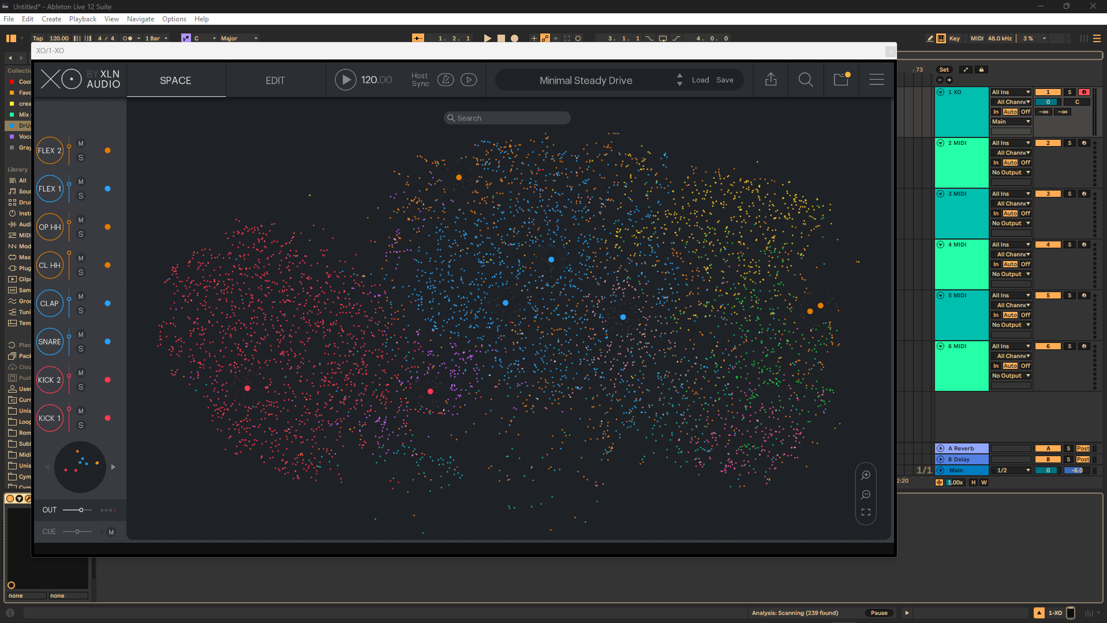Select the OP HH sample slot
Viewport: 1107px width, 623px height.
pos(50,227)
